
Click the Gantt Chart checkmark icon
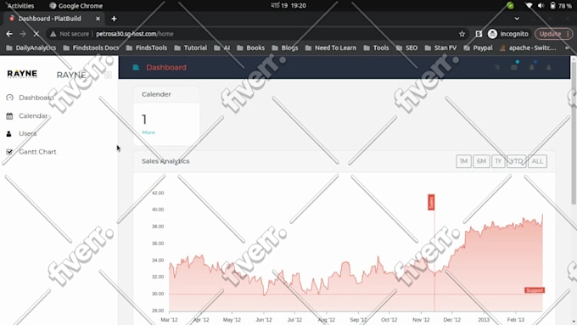point(9,152)
